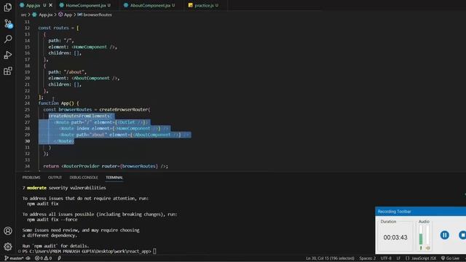
Task: Click the master branch status item
Action: point(14,258)
